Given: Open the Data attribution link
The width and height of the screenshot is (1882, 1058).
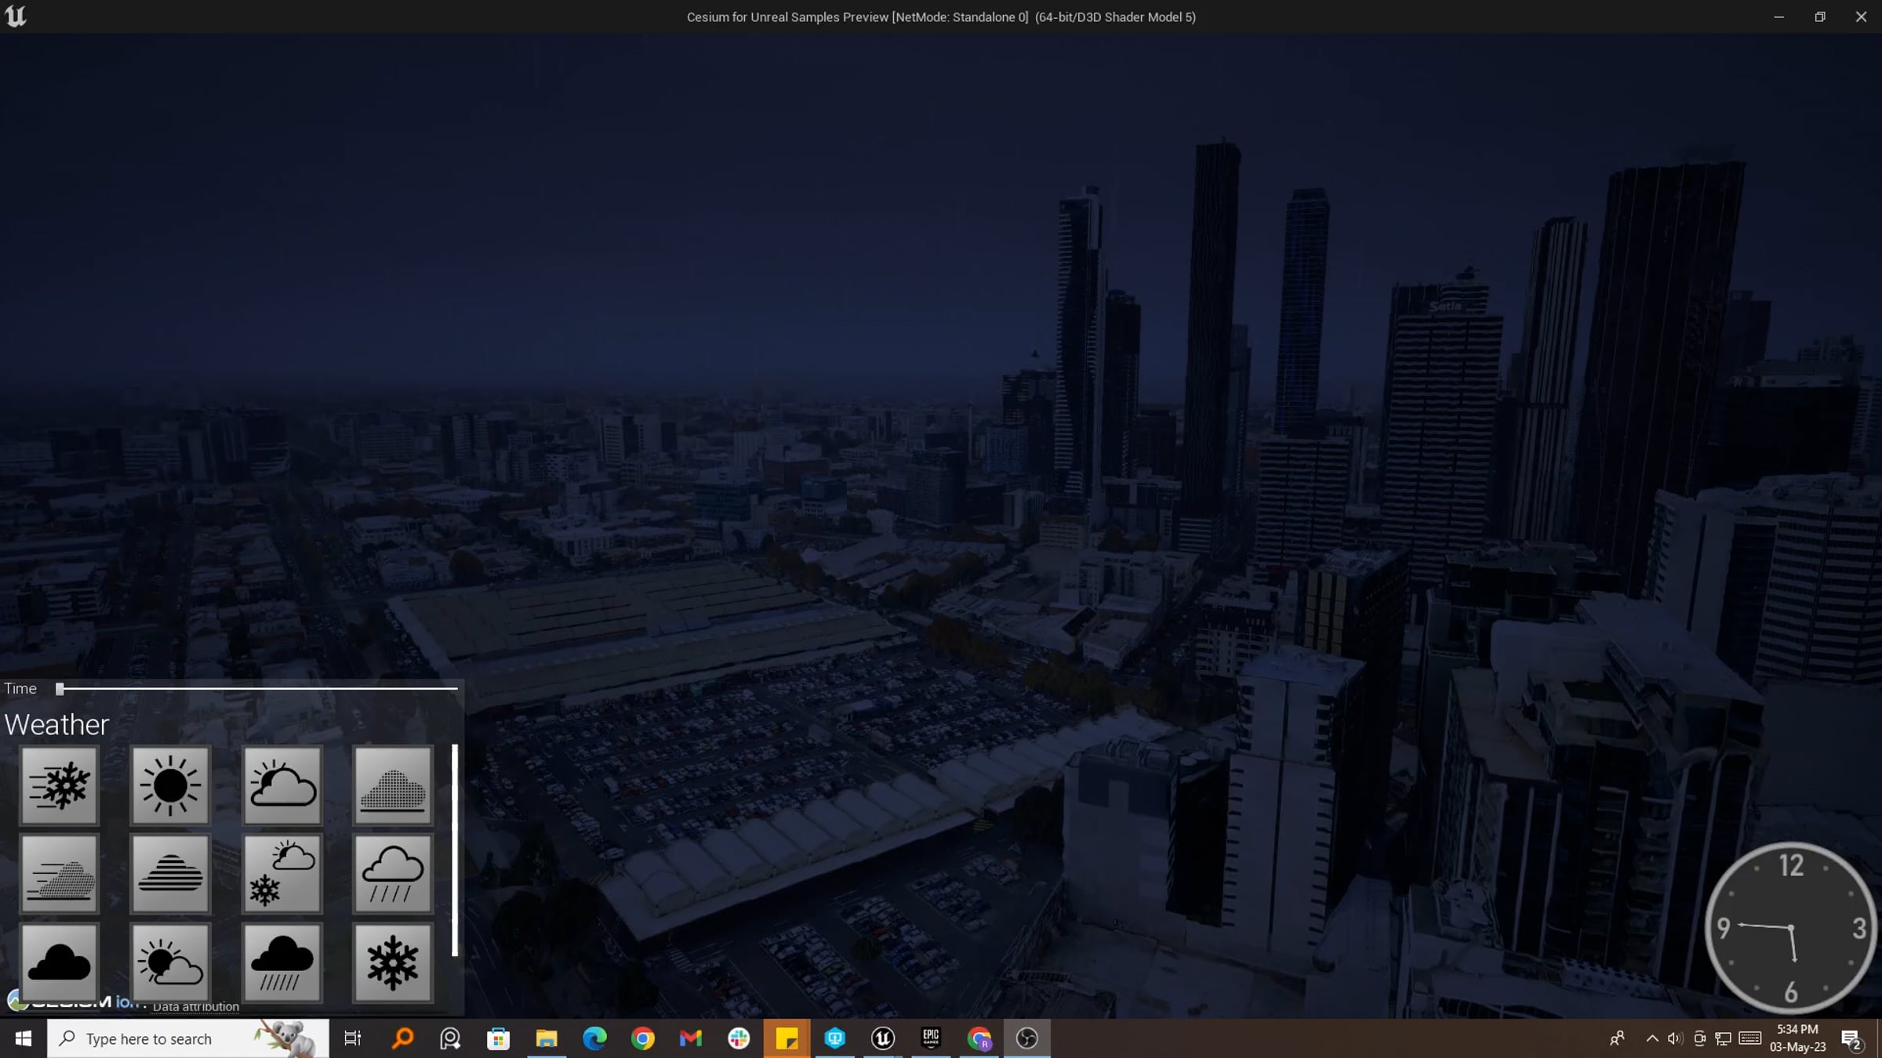Looking at the screenshot, I should click(x=195, y=1007).
